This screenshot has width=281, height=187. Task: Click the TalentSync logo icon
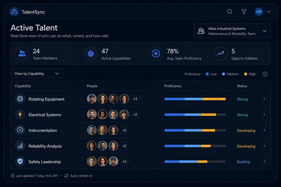14,12
